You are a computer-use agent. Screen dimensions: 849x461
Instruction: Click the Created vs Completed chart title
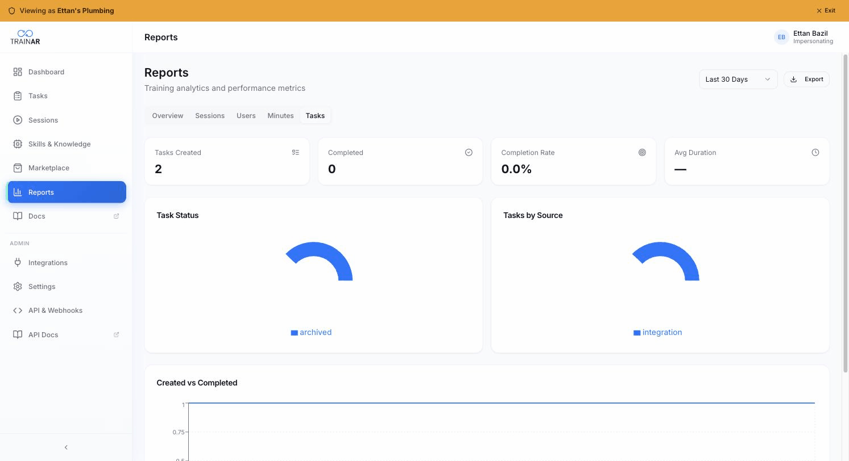[197, 383]
